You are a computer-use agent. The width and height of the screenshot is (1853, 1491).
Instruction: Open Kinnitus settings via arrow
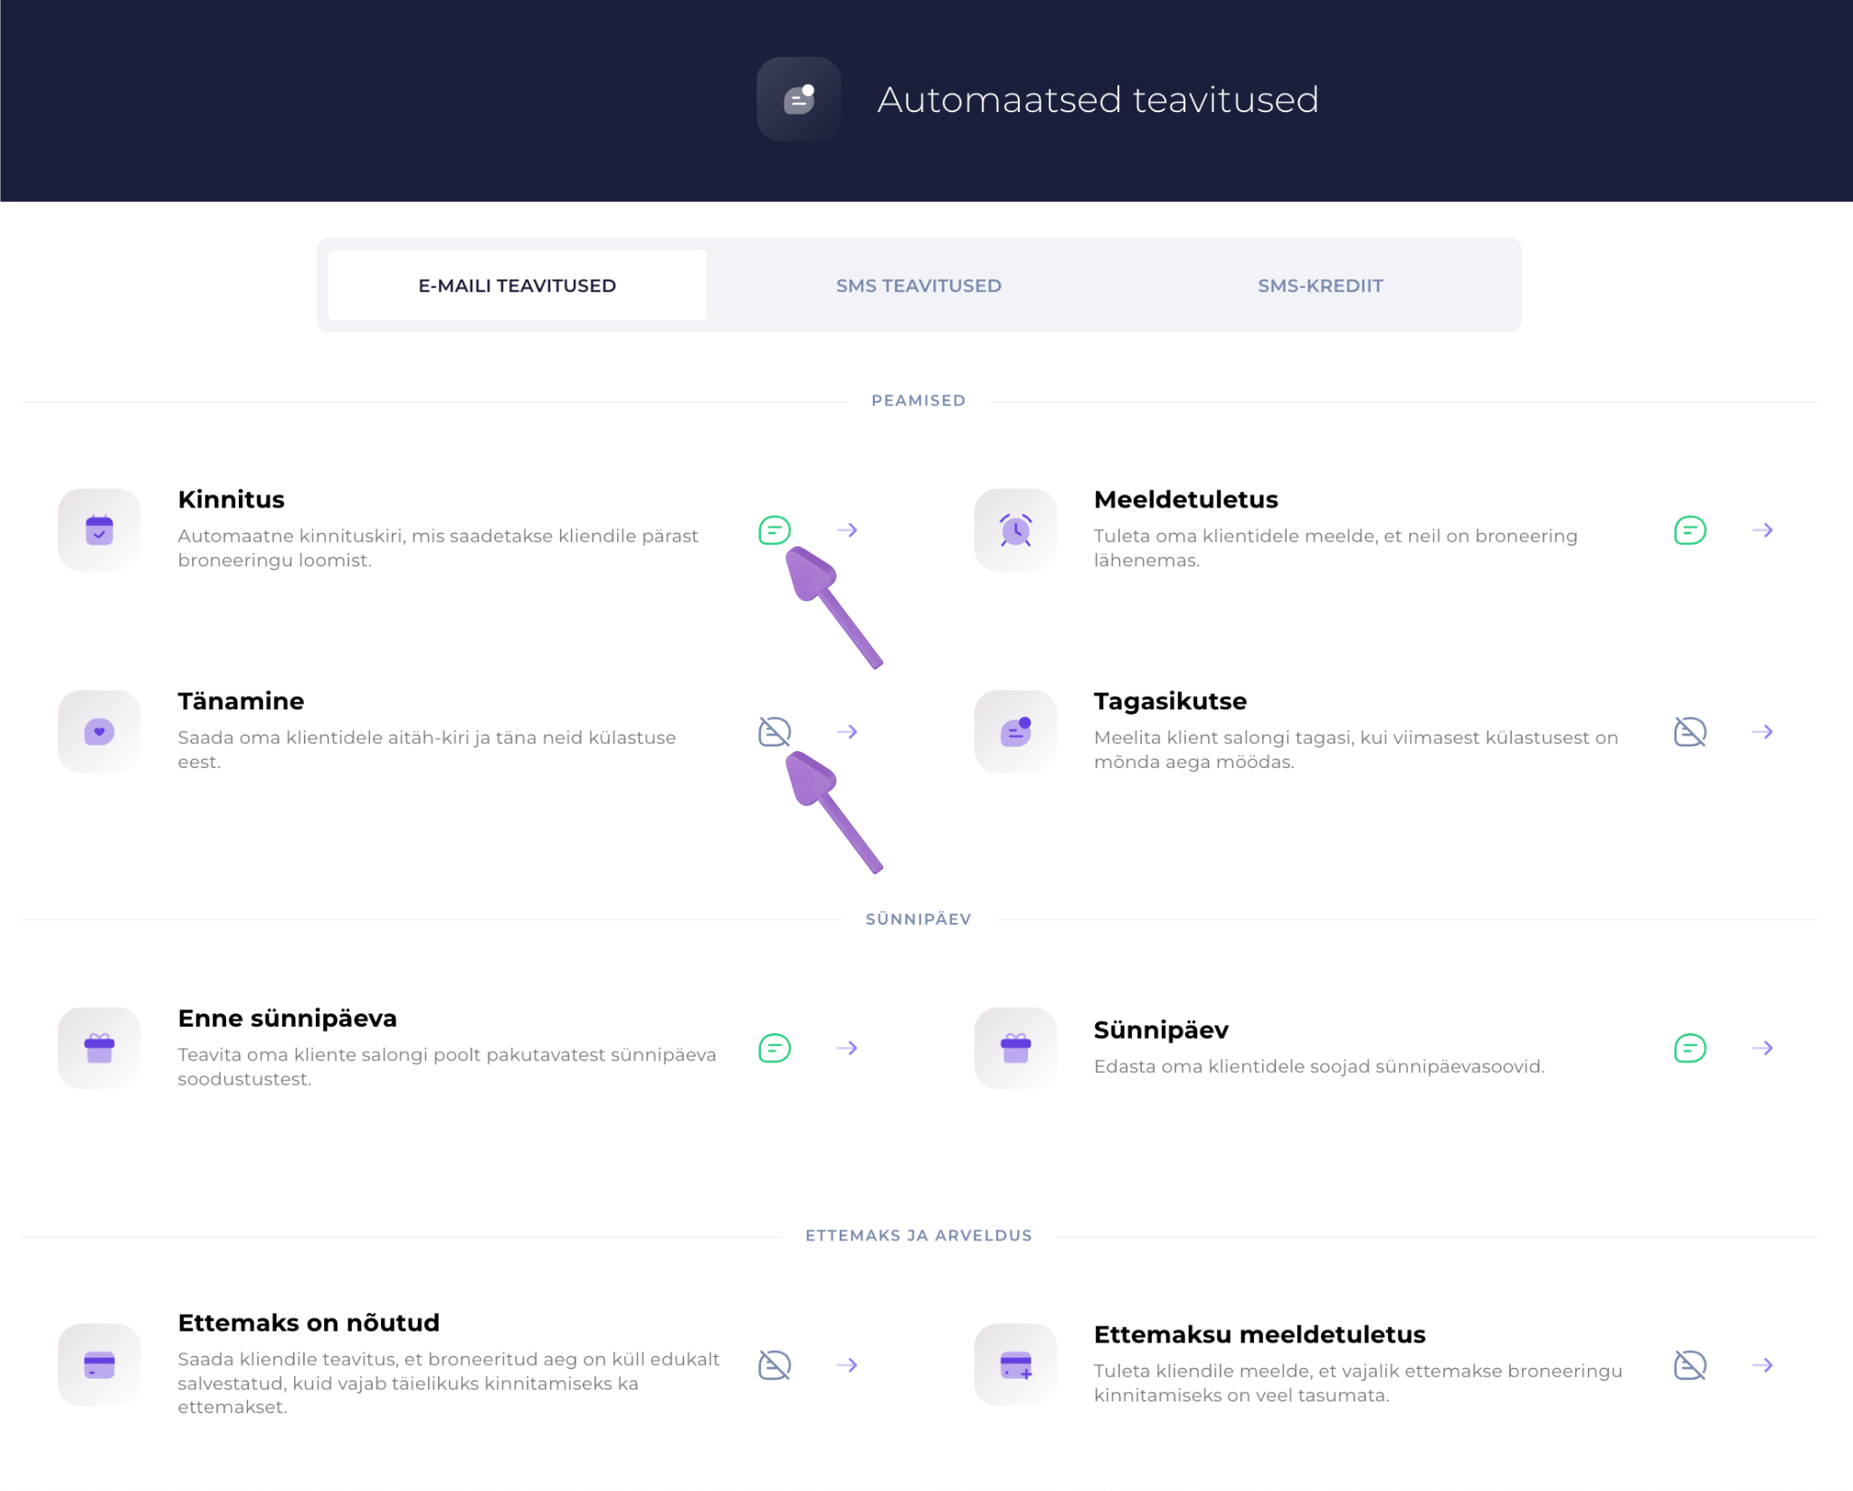click(x=847, y=530)
